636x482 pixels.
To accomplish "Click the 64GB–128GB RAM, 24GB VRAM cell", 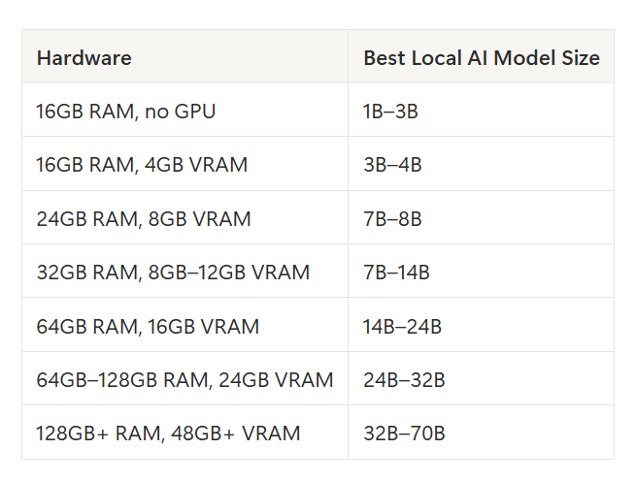I will click(x=184, y=379).
